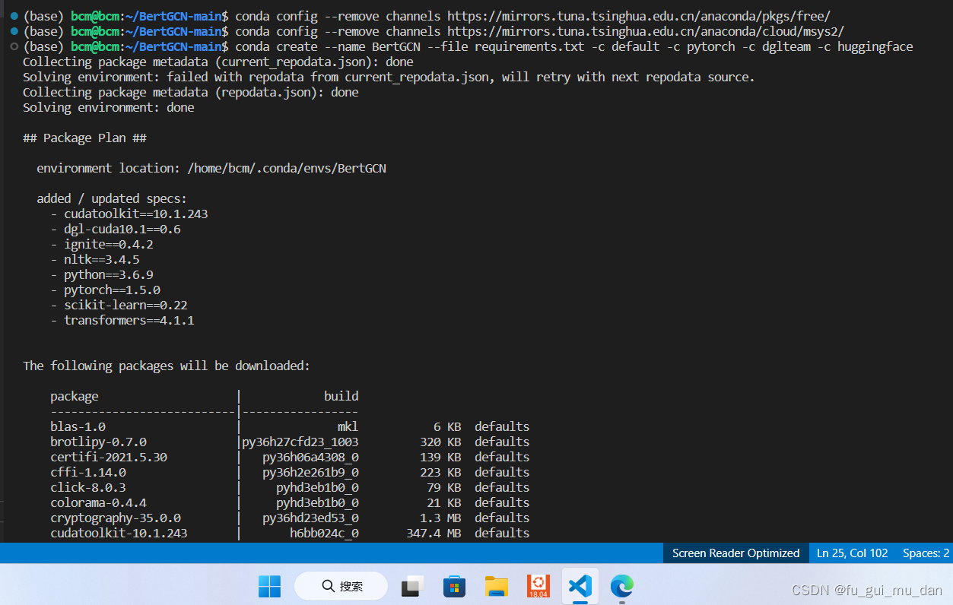
Task: Open the Microsoft Store from the taskbar
Action: (454, 586)
